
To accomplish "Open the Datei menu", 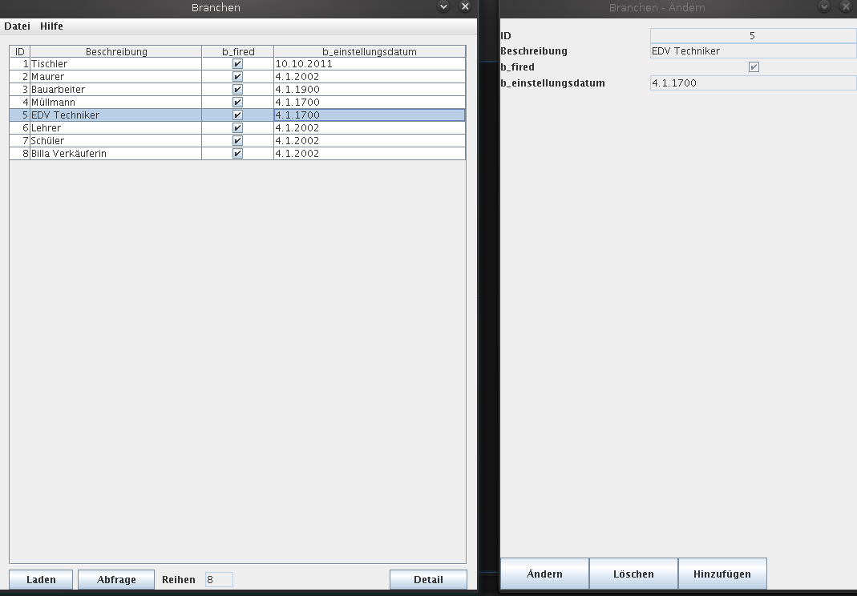I will (17, 26).
